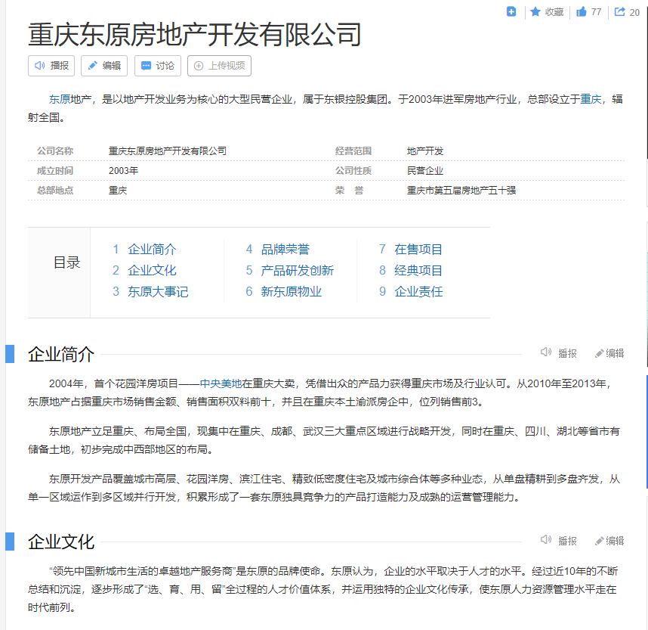This screenshot has height=630, width=648.
Task: Click the star favorite icon
Action: [535, 11]
